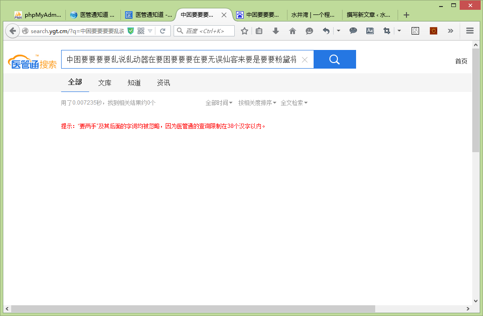Close the active 中困要要要 tab
This screenshot has width=483, height=316.
pyautogui.click(x=224, y=15)
